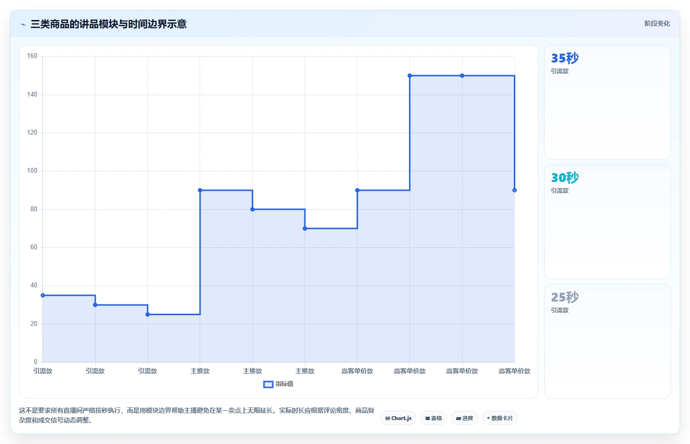
Task: Select the data point at value 80
Action: pos(252,209)
